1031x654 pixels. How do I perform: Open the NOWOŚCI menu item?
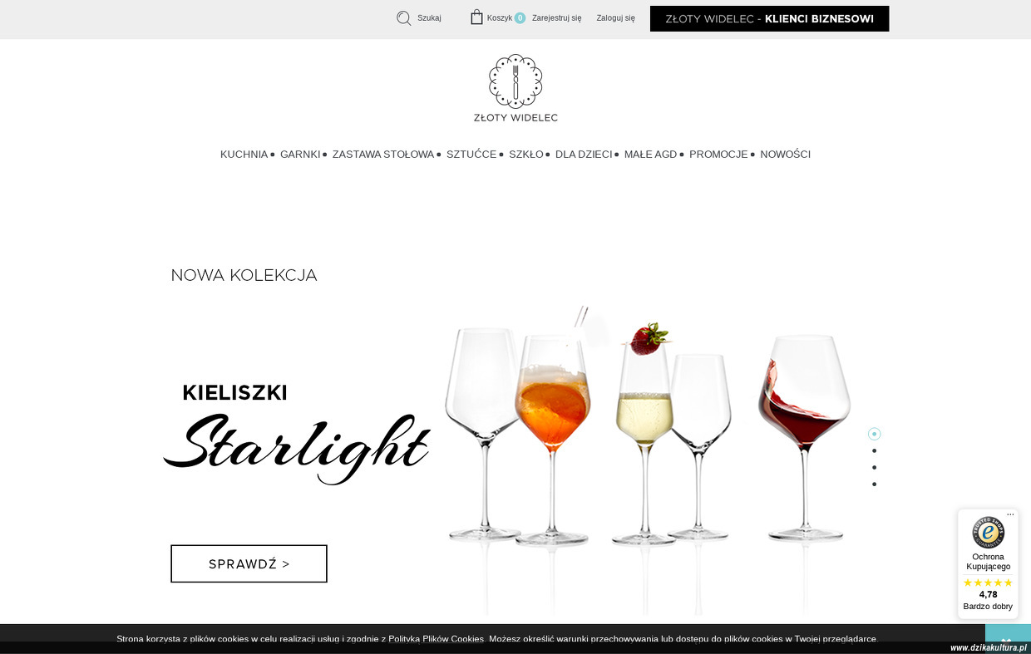[785, 155]
